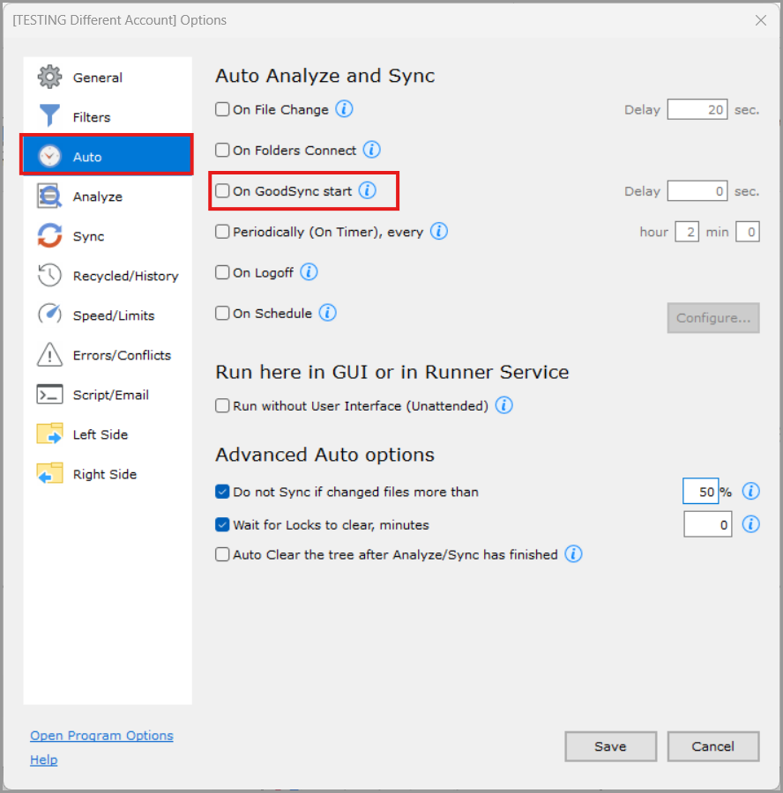Click Wait for Locks minutes field
This screenshot has width=783, height=793.
coord(707,524)
